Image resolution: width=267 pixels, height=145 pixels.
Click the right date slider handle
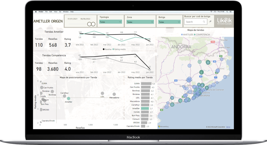coord(93,24)
